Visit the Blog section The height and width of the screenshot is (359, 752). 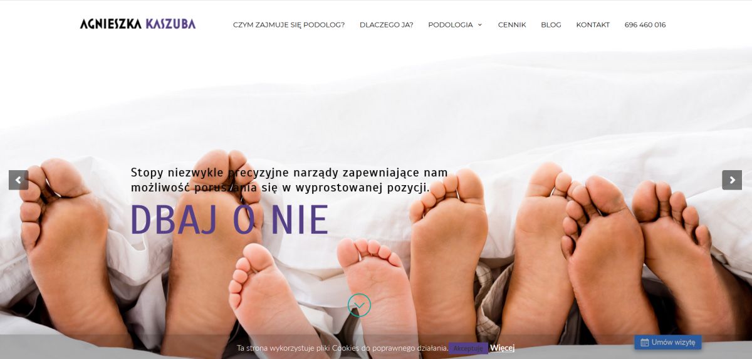(551, 25)
